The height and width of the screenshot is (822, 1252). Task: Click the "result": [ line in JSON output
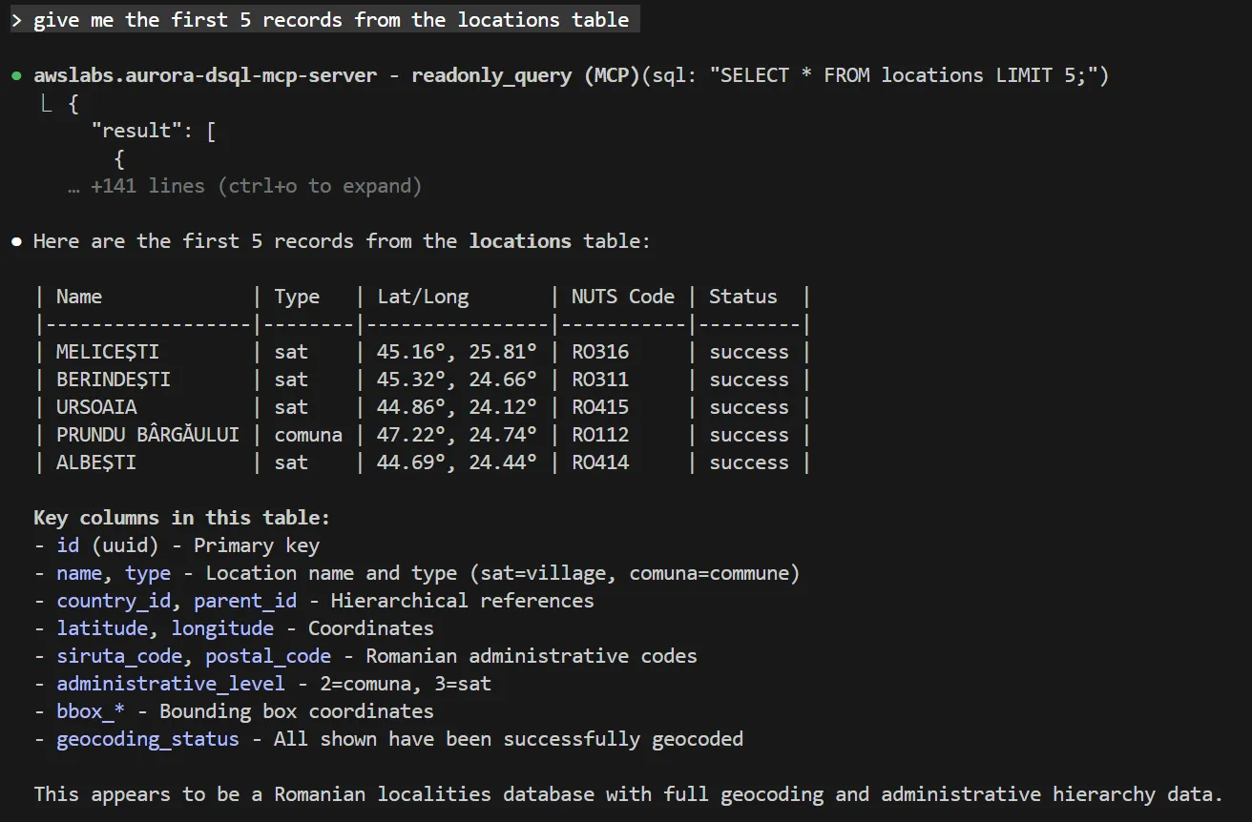(x=153, y=131)
